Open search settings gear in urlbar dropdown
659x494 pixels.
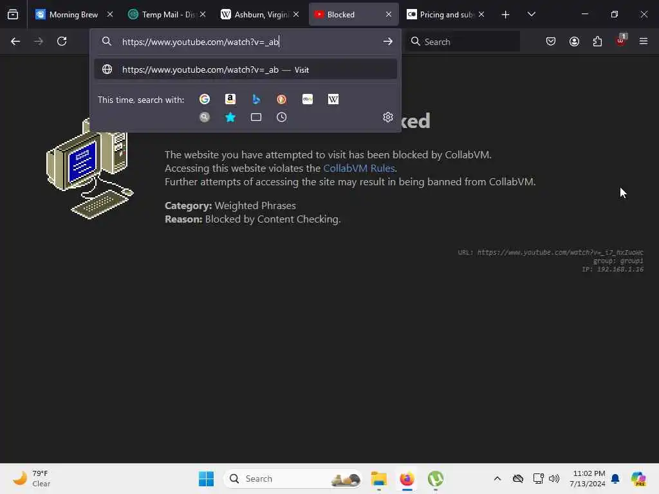388,117
